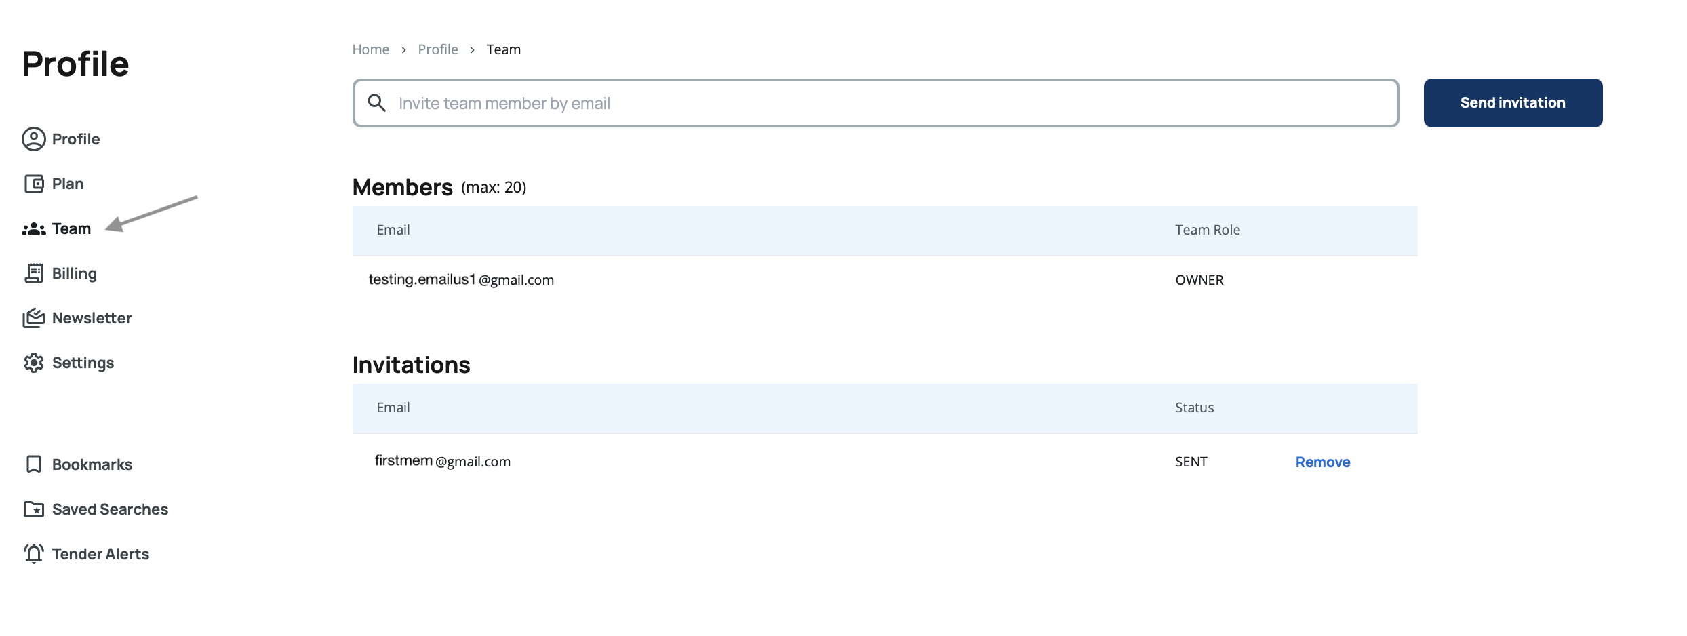Open the Billing section label

[75, 273]
